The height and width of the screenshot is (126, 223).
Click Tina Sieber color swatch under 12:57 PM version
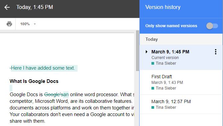[153, 107]
